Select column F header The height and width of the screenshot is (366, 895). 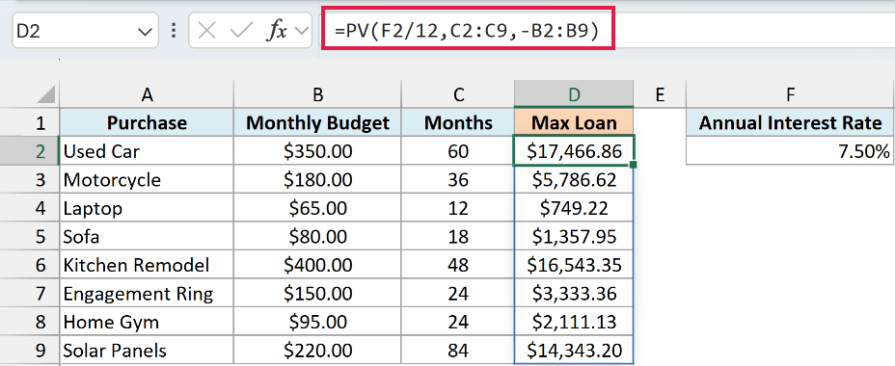click(x=791, y=94)
